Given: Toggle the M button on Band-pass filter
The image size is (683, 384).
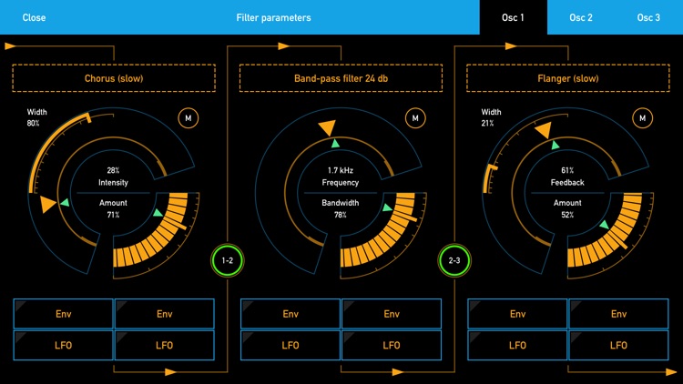Looking at the screenshot, I should coord(415,118).
